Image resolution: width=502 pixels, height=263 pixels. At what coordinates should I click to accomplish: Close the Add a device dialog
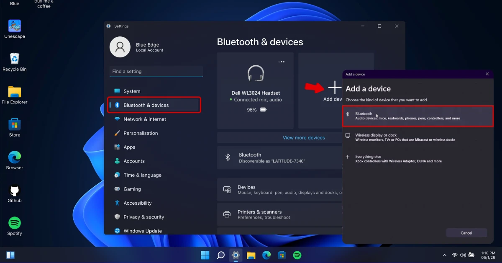(487, 74)
